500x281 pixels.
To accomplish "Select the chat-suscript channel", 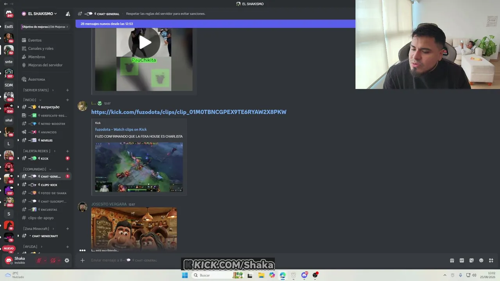I will 46,201.
